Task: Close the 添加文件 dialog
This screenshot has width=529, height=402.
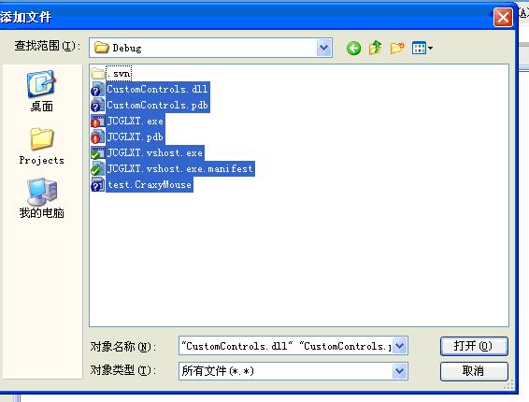Action: [x=503, y=17]
